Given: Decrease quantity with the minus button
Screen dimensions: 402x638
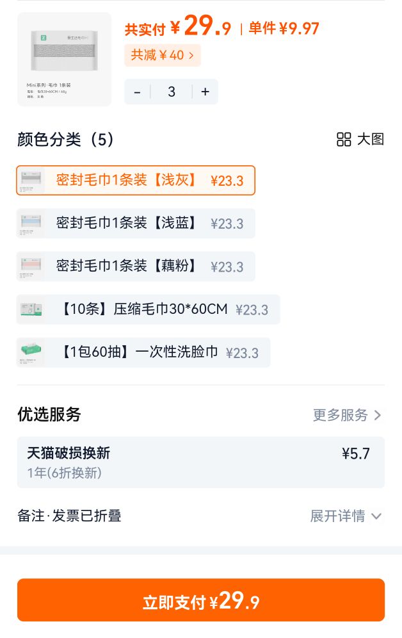Looking at the screenshot, I should [x=138, y=92].
